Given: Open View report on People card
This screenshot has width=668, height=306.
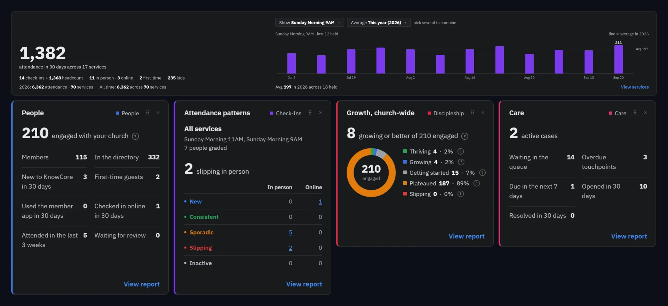Looking at the screenshot, I should (x=142, y=284).
